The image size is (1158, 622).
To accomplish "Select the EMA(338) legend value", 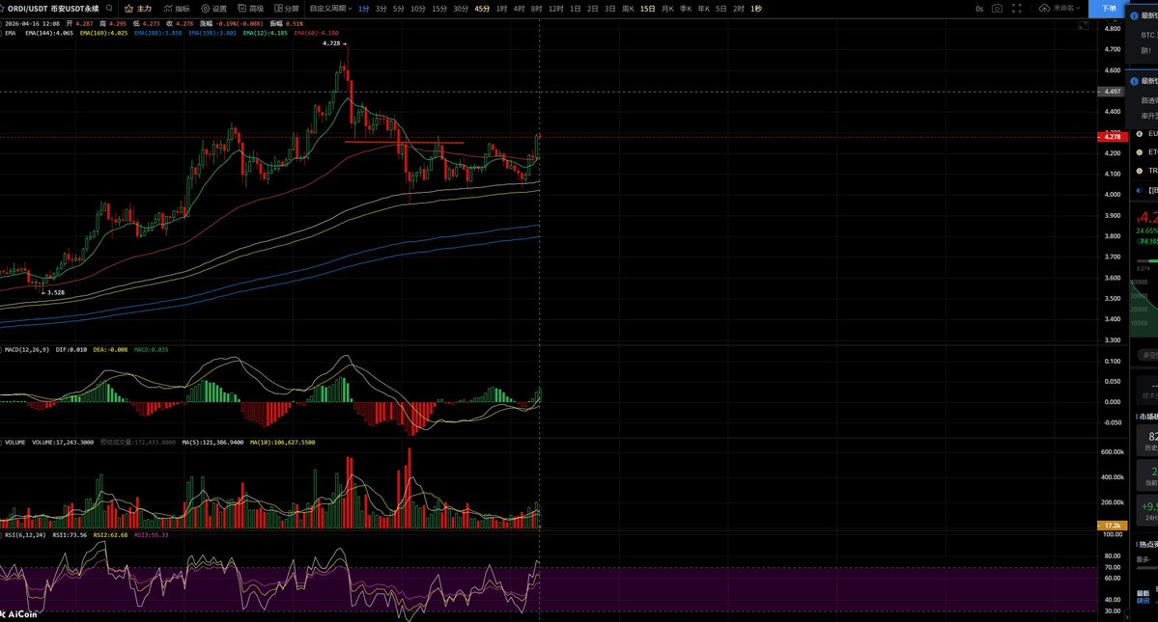I will (212, 33).
